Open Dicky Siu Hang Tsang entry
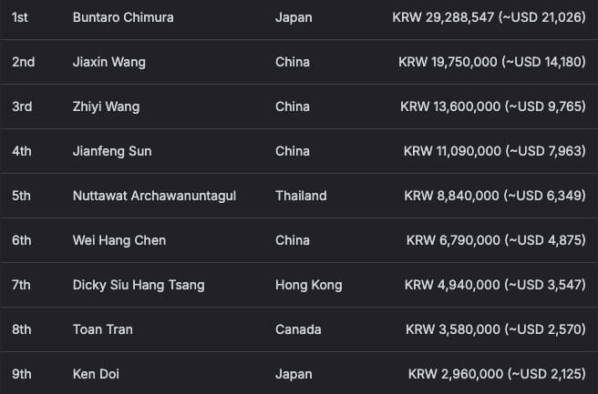The width and height of the screenshot is (598, 394). pos(139,285)
